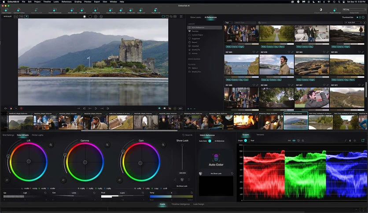The width and height of the screenshot is (368, 213).
Task: Click the Export Still toolbar icon
Action: point(131,10)
